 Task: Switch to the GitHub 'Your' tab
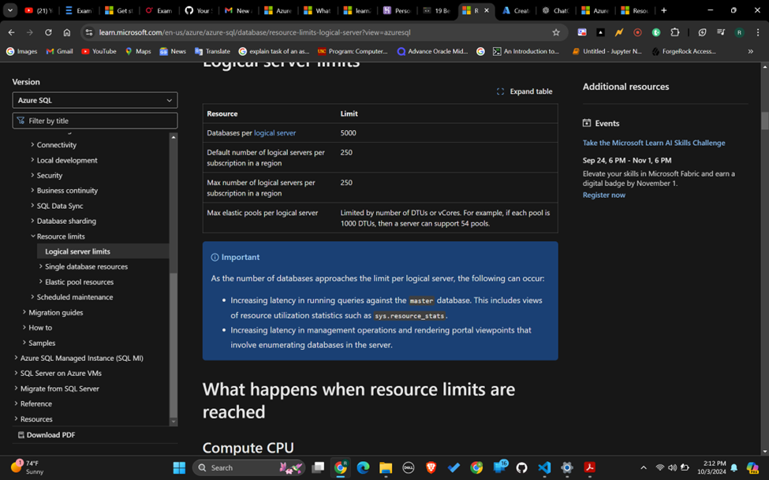point(198,10)
